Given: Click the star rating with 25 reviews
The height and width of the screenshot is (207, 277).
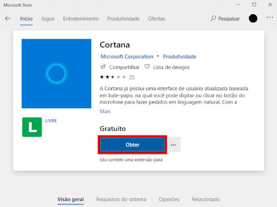Looking at the screenshot, I should 117,77.
